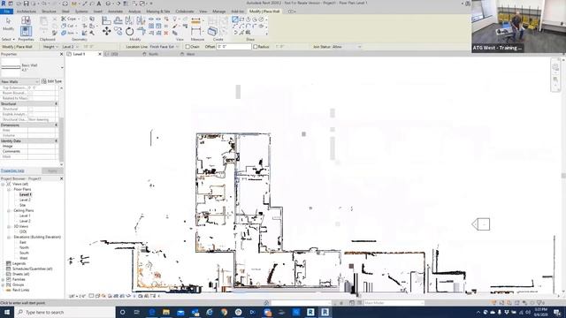Viewport: 566px width, 318px height.
Task: Open Level 2 under Floor Plans
Action: [25, 200]
